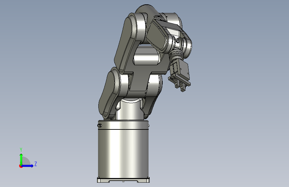
Task: Select the small connector port on the base collar
Action: pos(99,125)
